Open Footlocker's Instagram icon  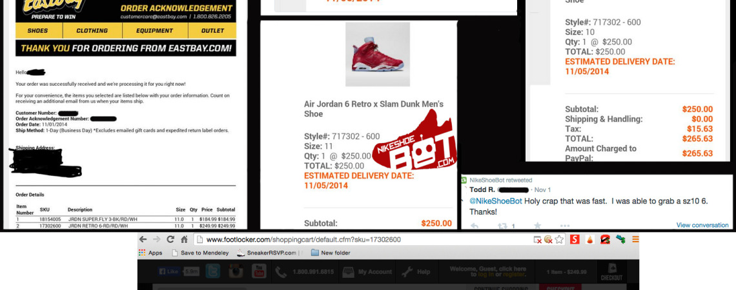point(236,271)
